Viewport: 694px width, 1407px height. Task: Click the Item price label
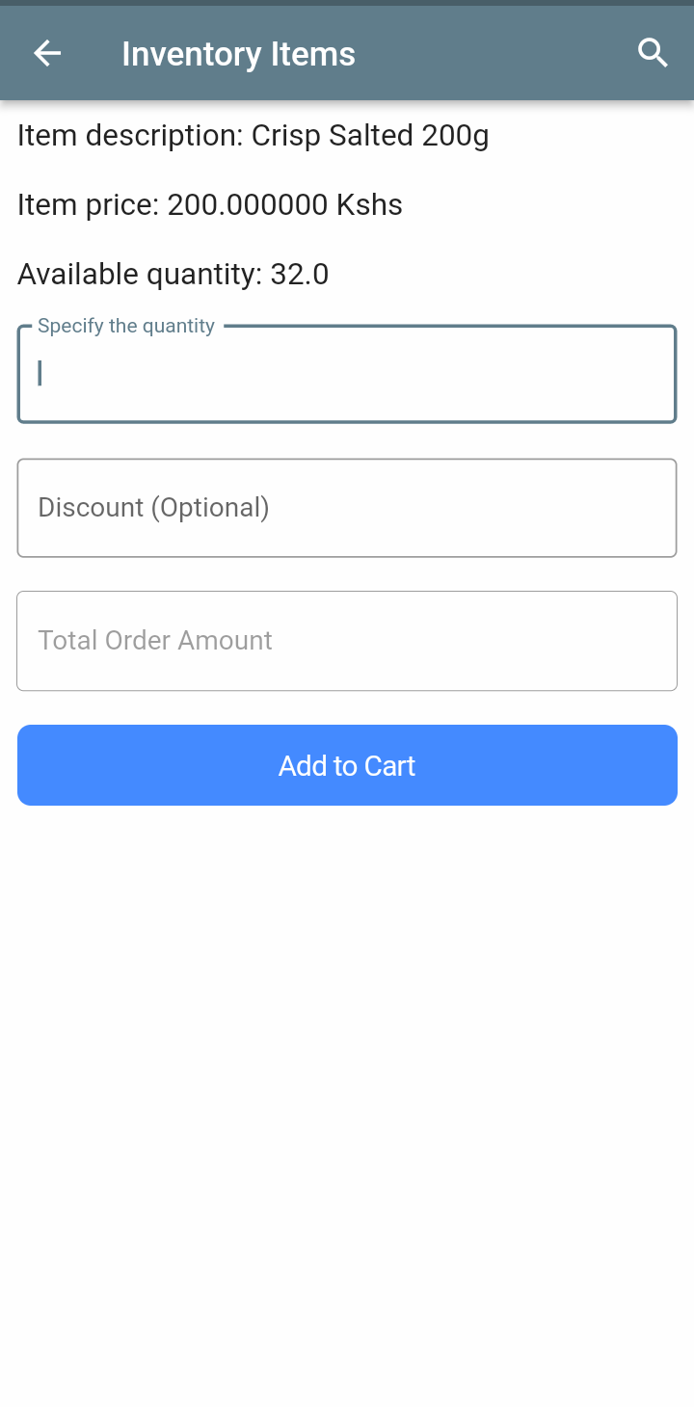(88, 205)
